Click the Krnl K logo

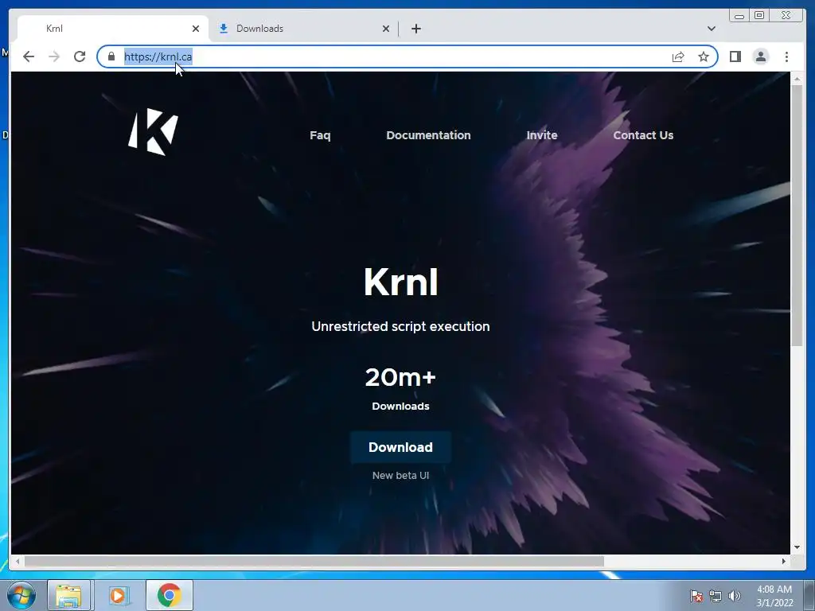tap(153, 131)
